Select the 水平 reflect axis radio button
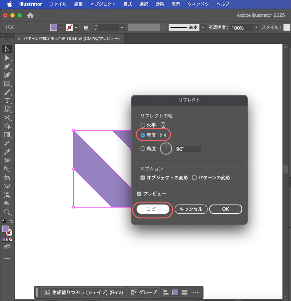The image size is (291, 301). (143, 125)
